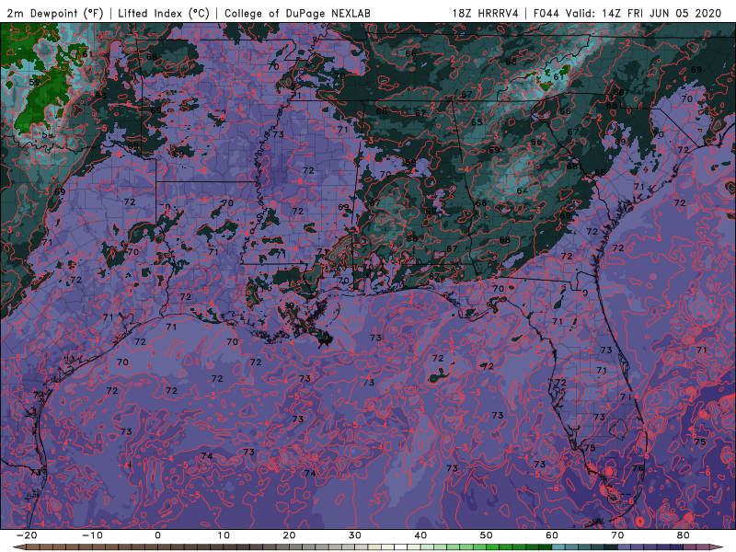Click the '40' tick label on the color scale
Screen dimensions: 736x552
420,535
